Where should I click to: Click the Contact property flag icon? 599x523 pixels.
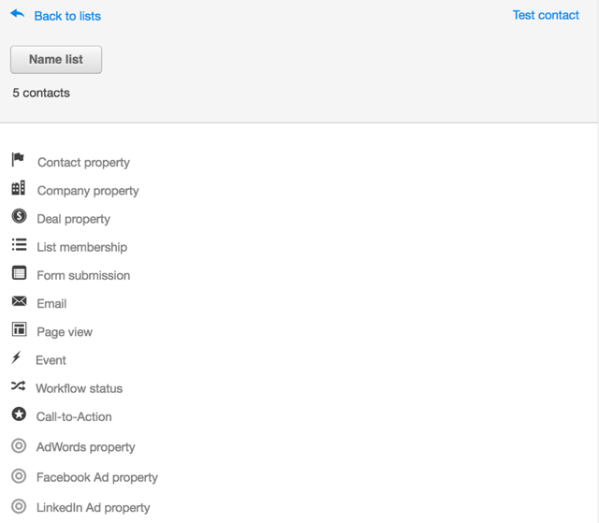[18, 159]
